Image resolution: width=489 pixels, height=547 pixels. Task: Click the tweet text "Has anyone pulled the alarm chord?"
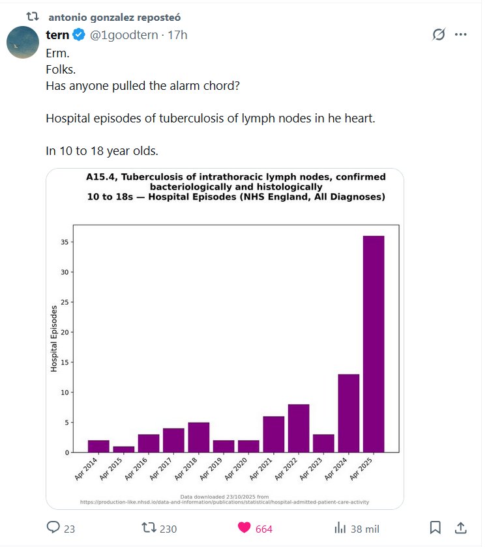tap(143, 85)
